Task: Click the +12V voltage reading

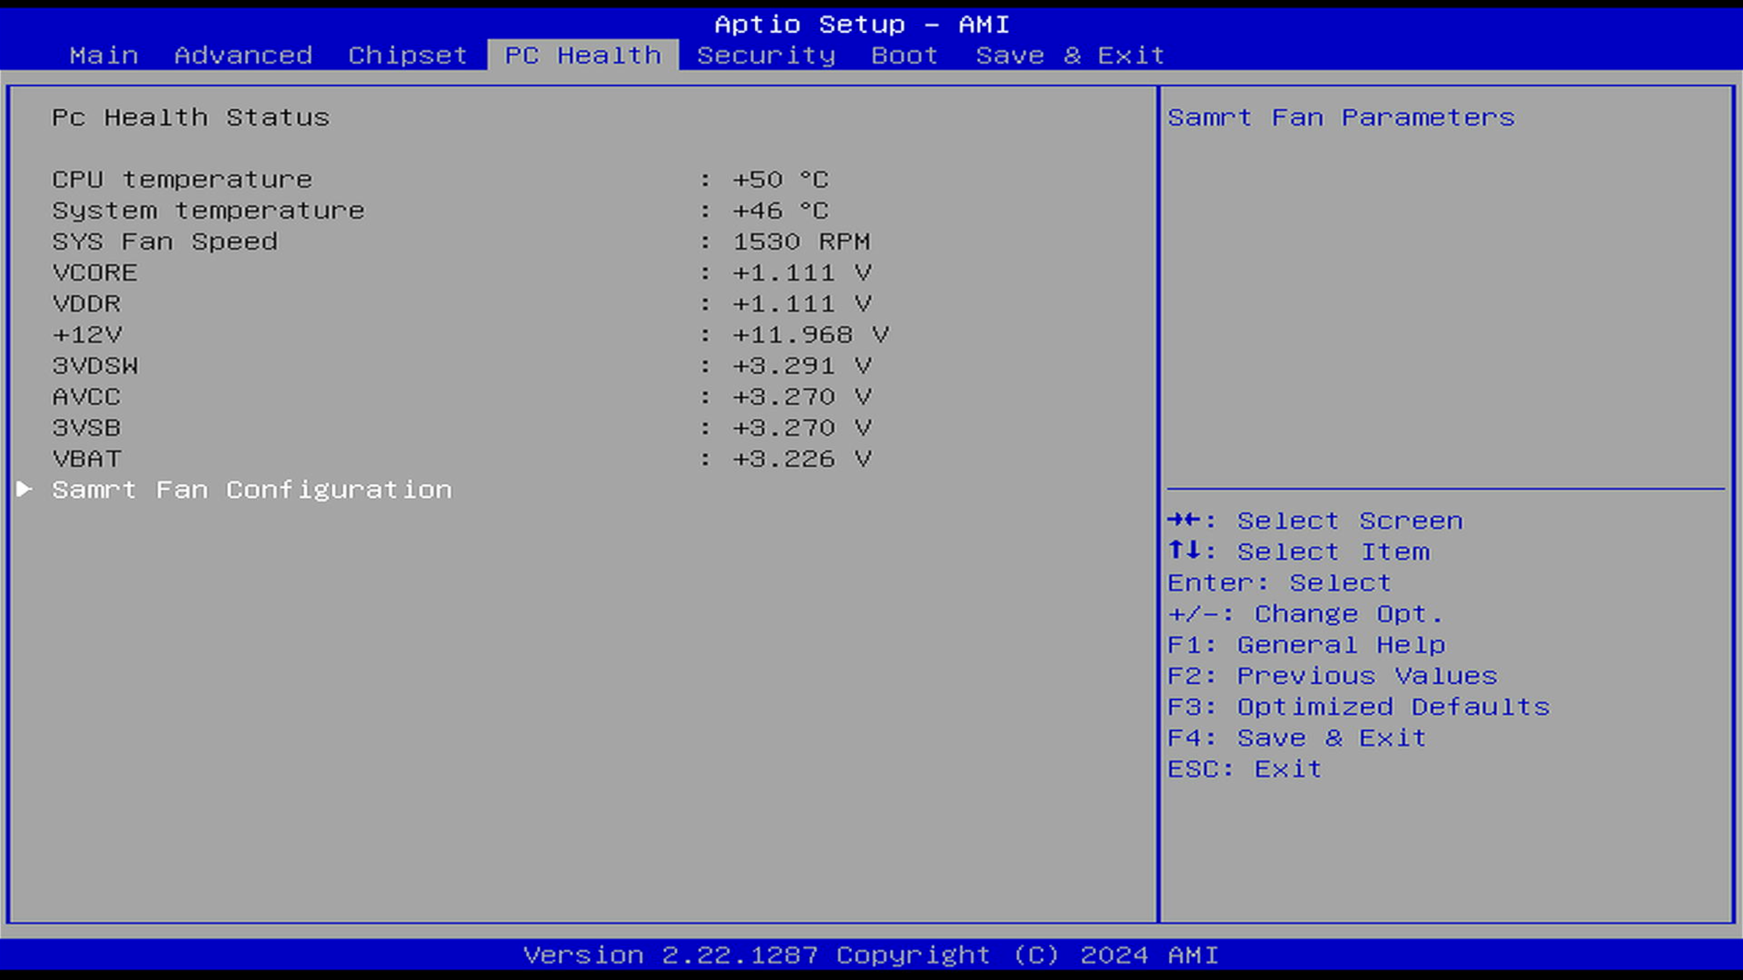Action: click(810, 335)
